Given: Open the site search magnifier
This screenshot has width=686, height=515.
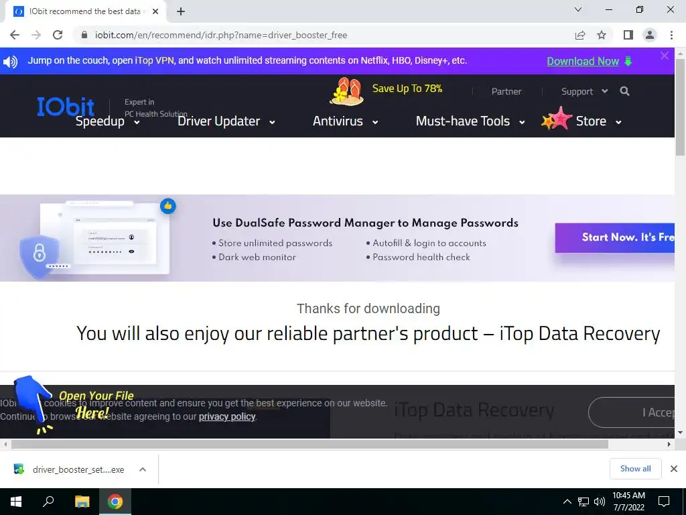Looking at the screenshot, I should click(x=625, y=91).
